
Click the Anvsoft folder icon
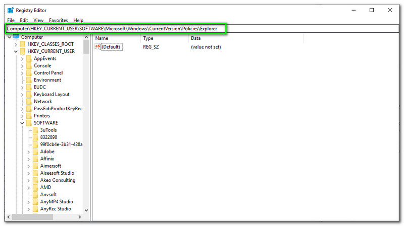click(x=35, y=195)
